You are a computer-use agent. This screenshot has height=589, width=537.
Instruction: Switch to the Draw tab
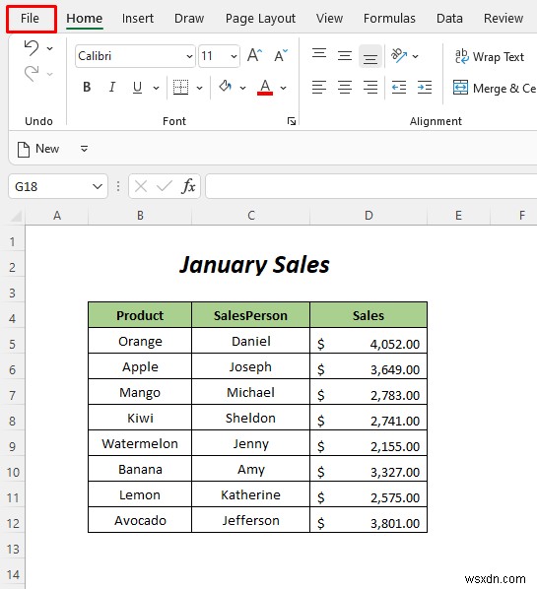coord(189,18)
